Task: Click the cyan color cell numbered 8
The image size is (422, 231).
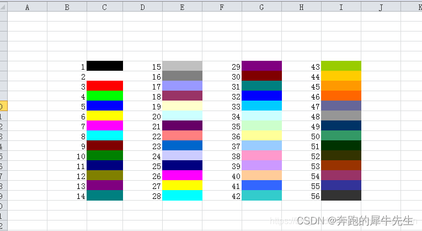Action: [105, 135]
